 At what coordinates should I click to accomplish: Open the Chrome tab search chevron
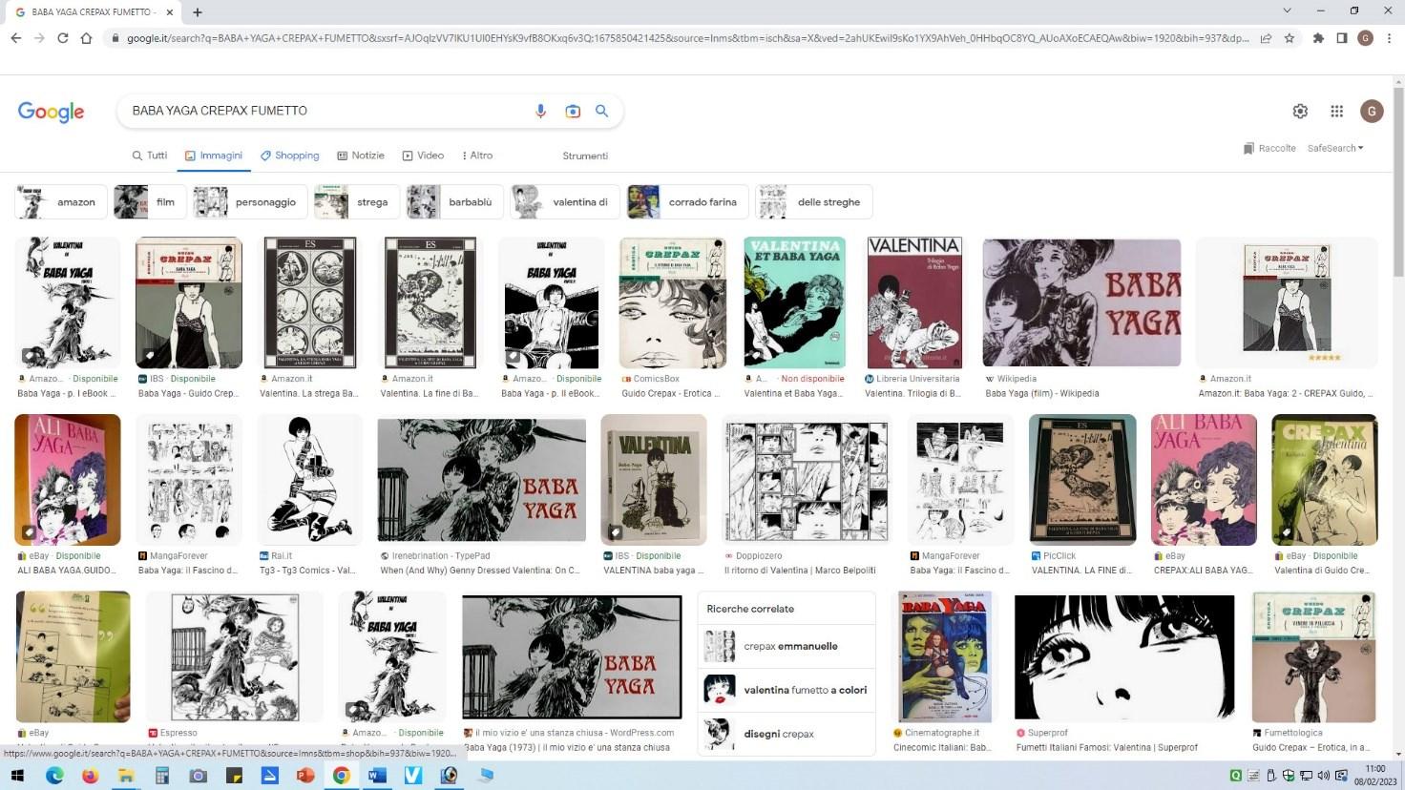pos(1286,10)
